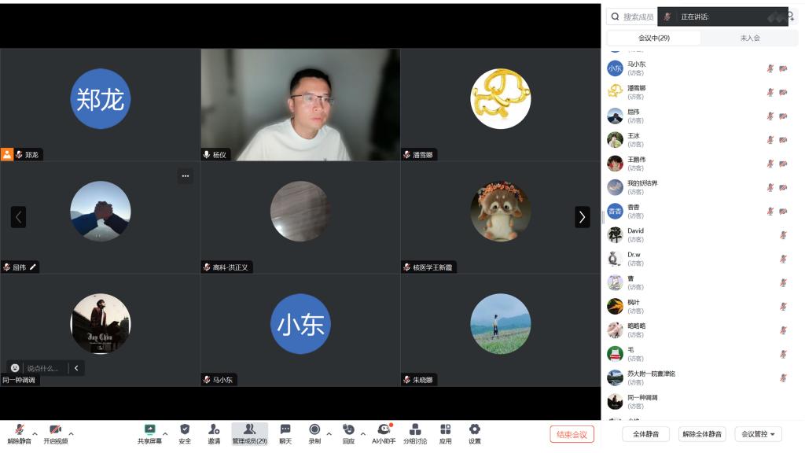
Task: Expand audio options arrow beside 解除静音
Action: 35,433
